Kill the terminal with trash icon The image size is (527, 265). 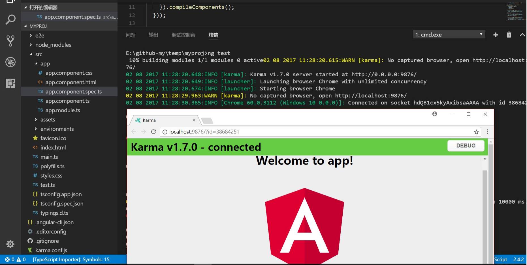[509, 35]
